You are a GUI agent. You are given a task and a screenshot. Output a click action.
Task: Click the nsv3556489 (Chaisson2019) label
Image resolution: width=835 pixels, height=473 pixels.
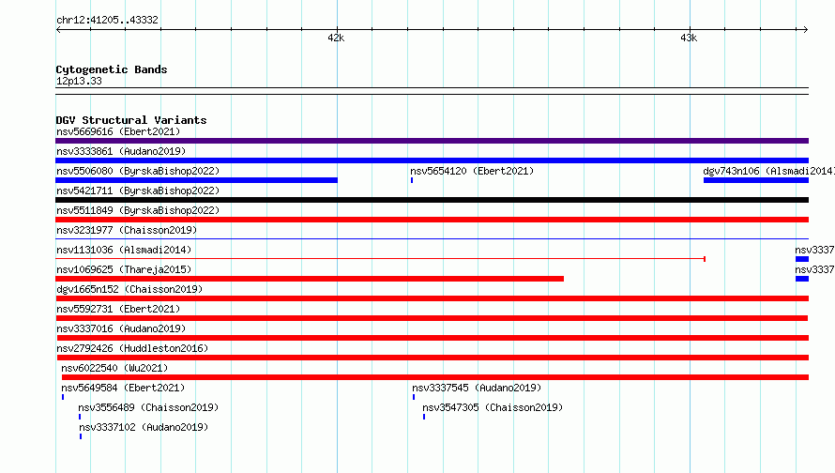coord(148,407)
